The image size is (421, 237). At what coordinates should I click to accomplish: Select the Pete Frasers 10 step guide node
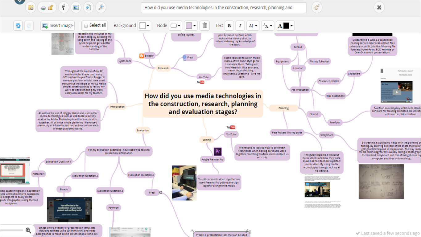coord(287,133)
